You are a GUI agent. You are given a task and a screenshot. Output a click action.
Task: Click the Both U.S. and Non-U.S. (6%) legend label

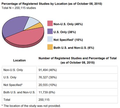[x=74, y=48]
